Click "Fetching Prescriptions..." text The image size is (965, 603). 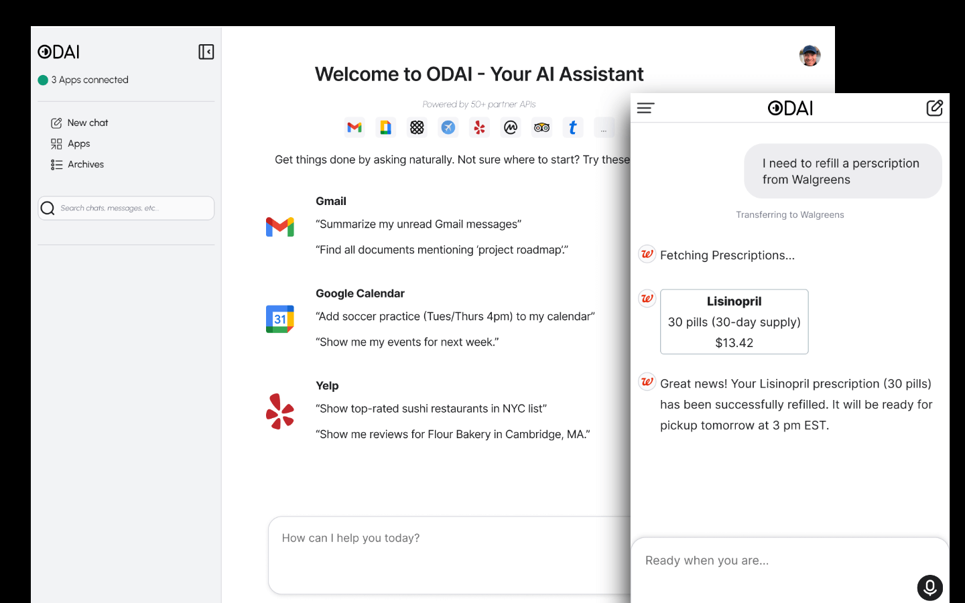point(728,255)
